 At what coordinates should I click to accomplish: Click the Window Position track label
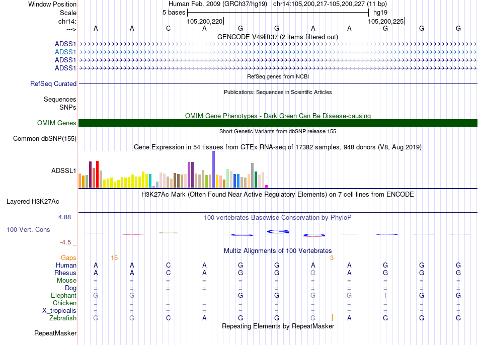(x=52, y=4)
